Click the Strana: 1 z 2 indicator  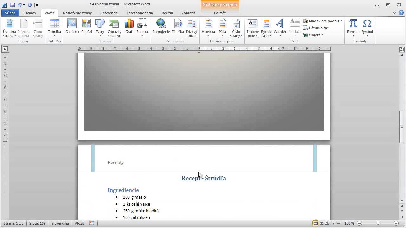point(14,223)
